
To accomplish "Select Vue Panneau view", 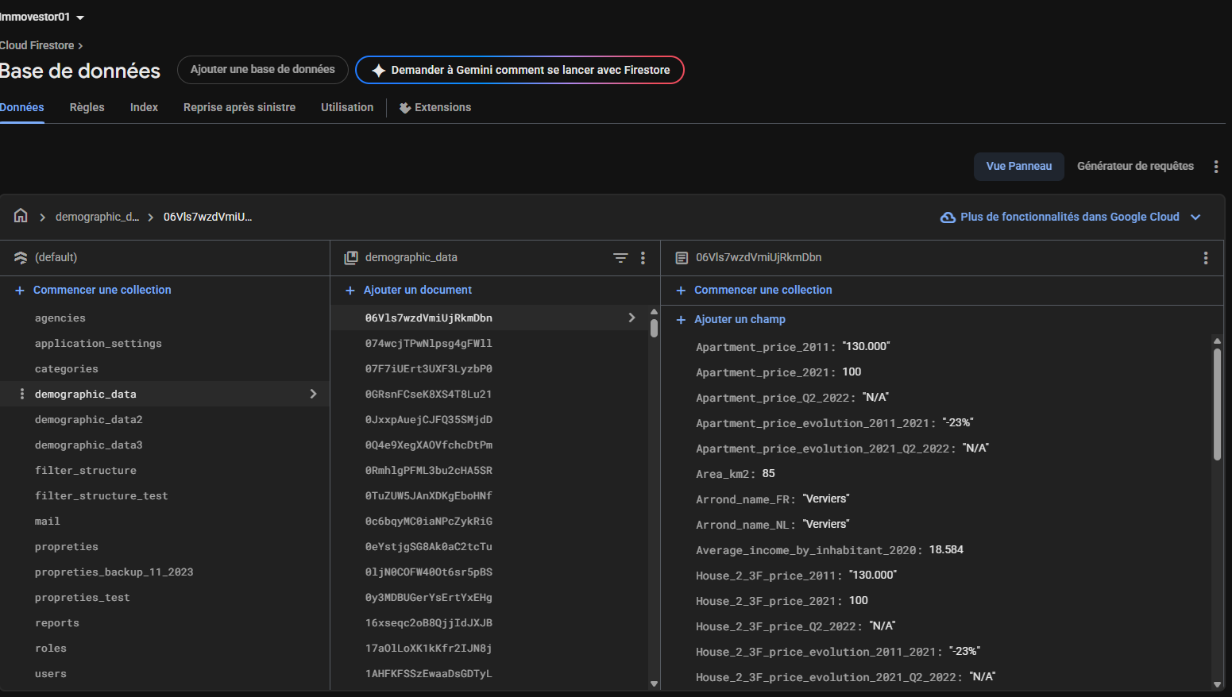I will pos(1018,167).
